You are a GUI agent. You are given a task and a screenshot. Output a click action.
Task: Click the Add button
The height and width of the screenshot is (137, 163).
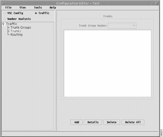(76, 122)
